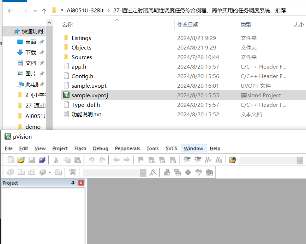Sort files by 修改日期 column
306x244 pixels.
pos(187,25)
